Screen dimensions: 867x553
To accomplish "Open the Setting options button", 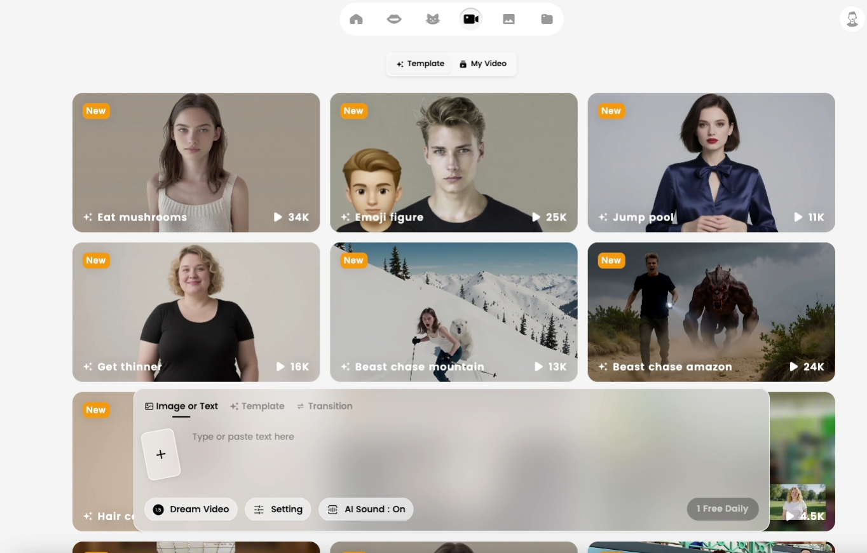I will [278, 509].
